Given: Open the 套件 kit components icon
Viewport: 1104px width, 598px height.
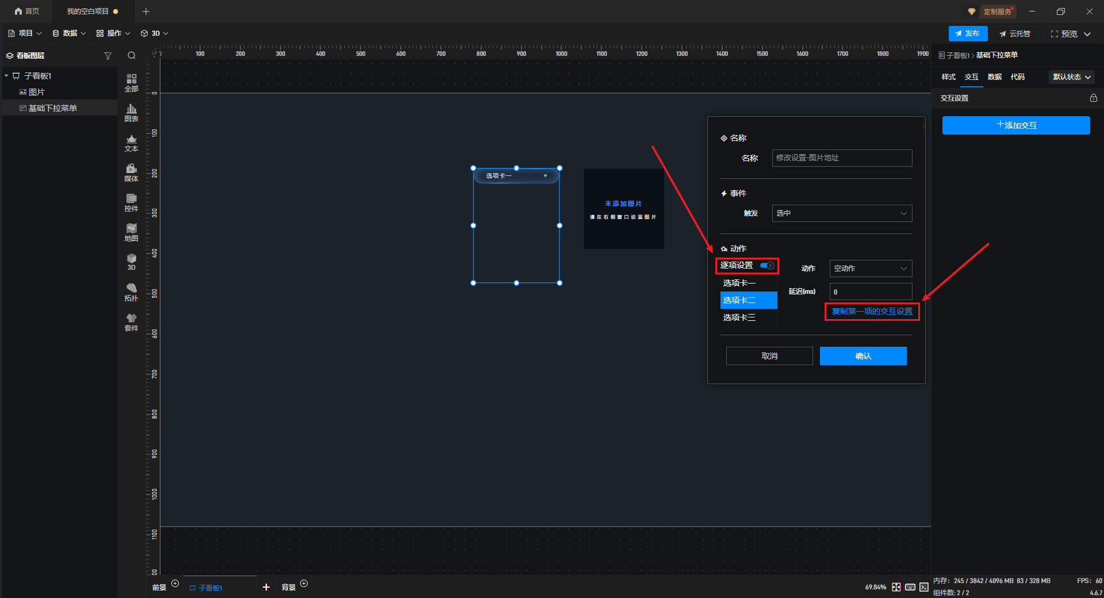Looking at the screenshot, I should (x=131, y=322).
